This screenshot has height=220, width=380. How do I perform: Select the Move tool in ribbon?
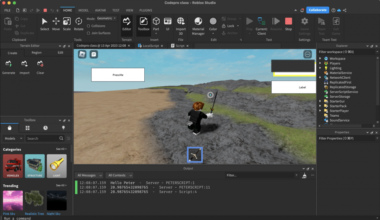(56, 24)
